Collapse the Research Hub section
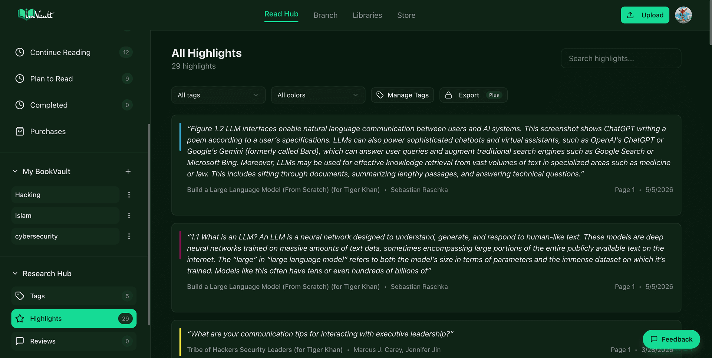Viewport: 712px width, 358px height. coord(15,274)
